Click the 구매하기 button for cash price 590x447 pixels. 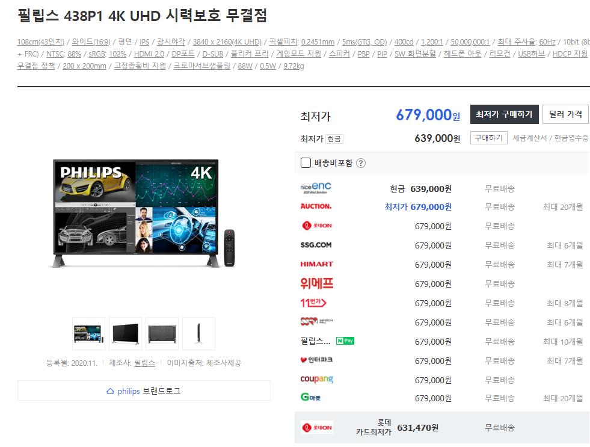(488, 138)
